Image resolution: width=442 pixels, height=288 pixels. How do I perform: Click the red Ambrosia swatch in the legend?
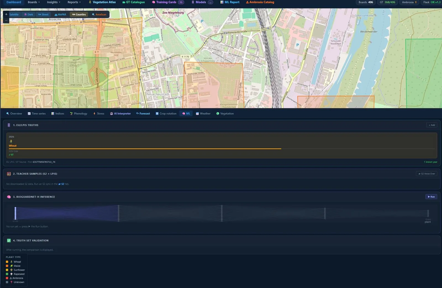[7, 278]
